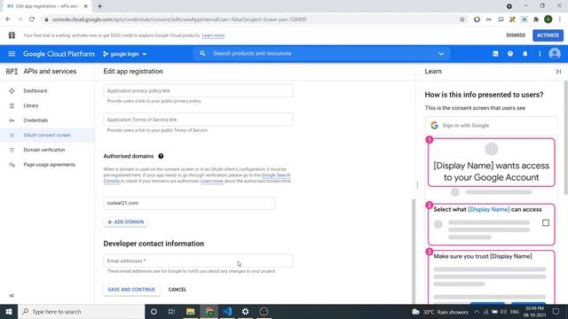
Task: Open Visual Studio Code from the taskbar
Action: pos(227,311)
